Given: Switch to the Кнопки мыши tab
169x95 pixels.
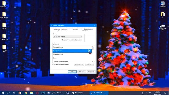Looking at the screenshot, I should point(62,31).
